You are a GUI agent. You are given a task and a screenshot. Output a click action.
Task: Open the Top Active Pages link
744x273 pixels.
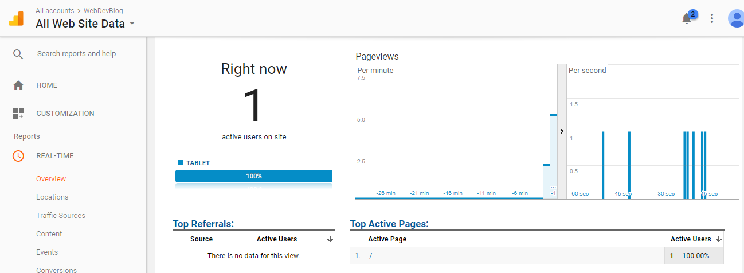(x=389, y=224)
